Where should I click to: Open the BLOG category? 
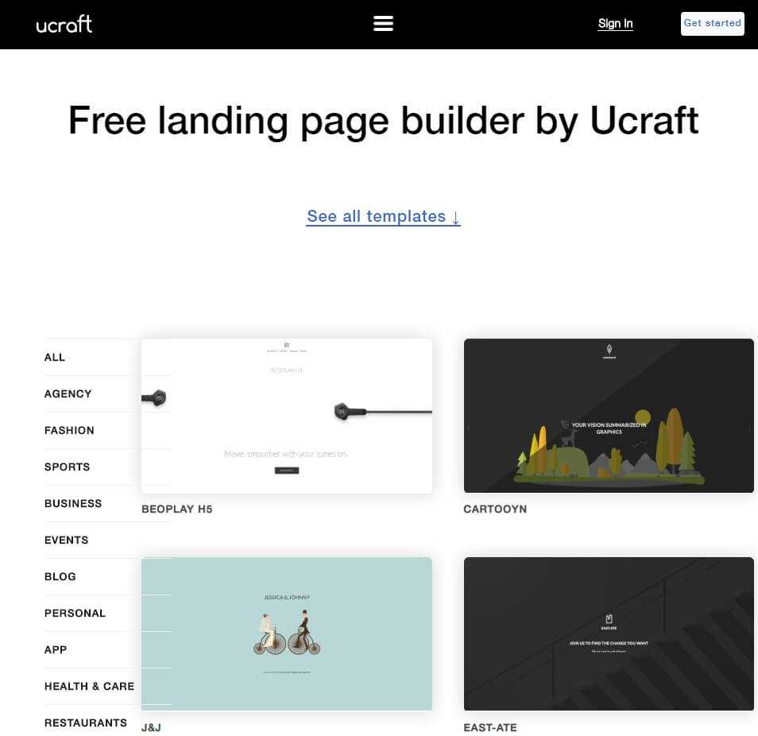tap(60, 576)
